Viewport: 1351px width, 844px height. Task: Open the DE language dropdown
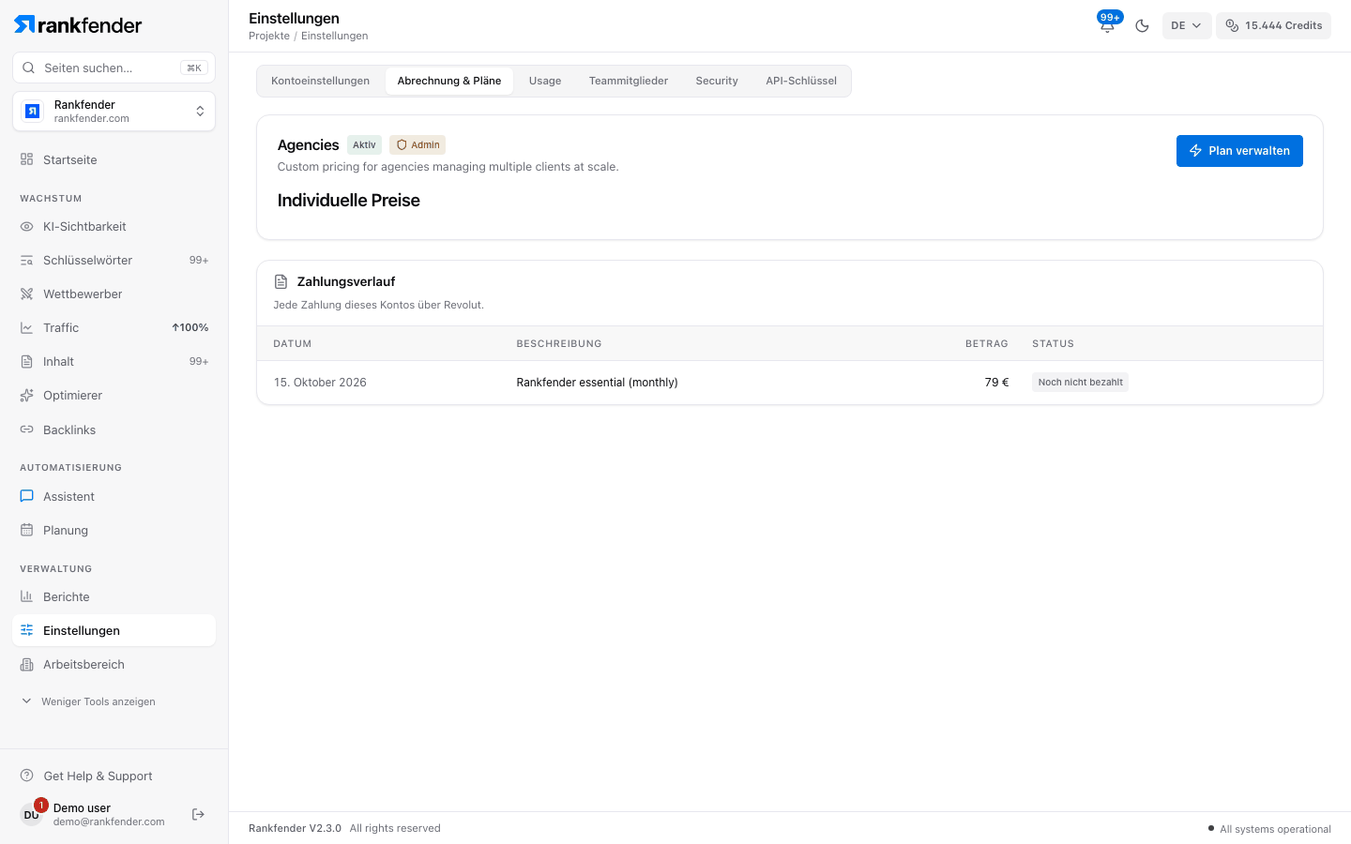coord(1187,25)
